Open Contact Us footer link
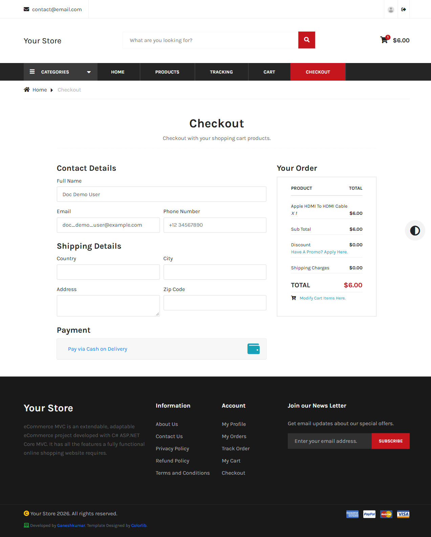Image resolution: width=431 pixels, height=537 pixels. [169, 436]
